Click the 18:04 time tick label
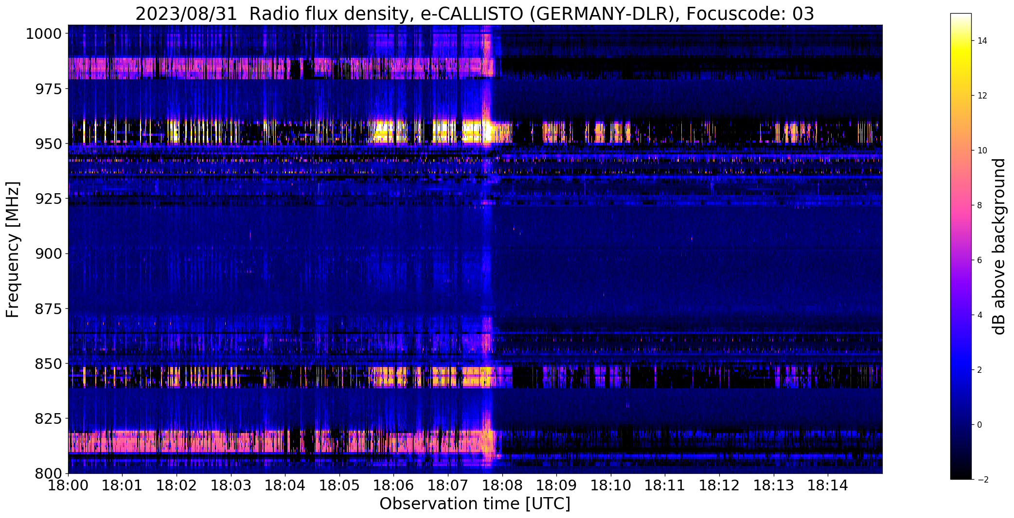This screenshot has height=518, width=1014. click(x=285, y=485)
